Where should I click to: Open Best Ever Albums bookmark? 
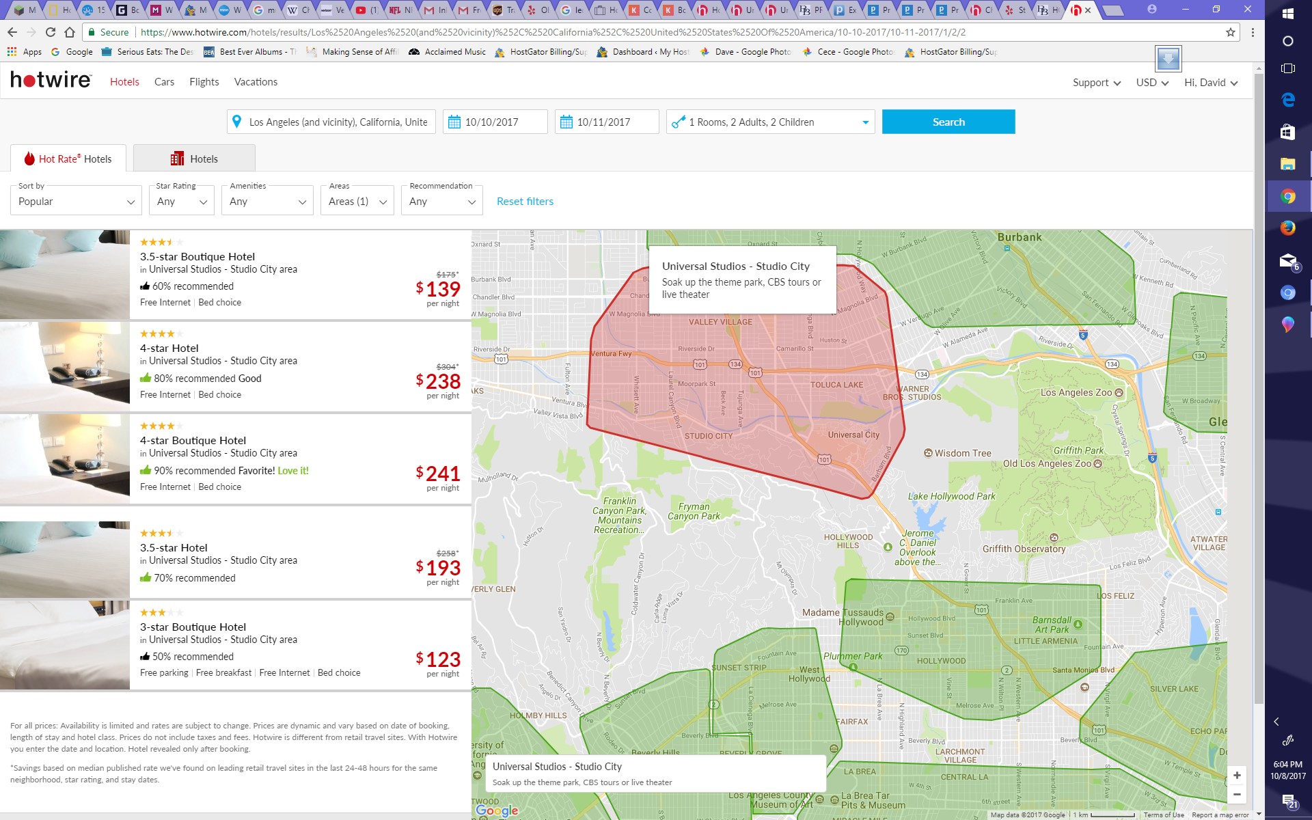250,52
